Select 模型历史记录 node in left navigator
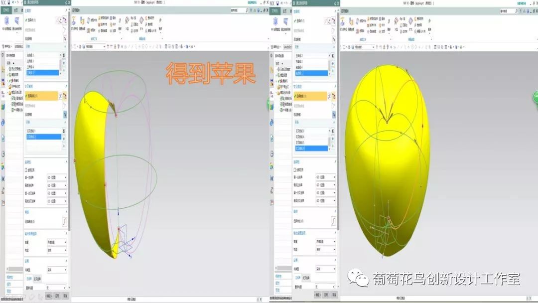 [16, 92]
